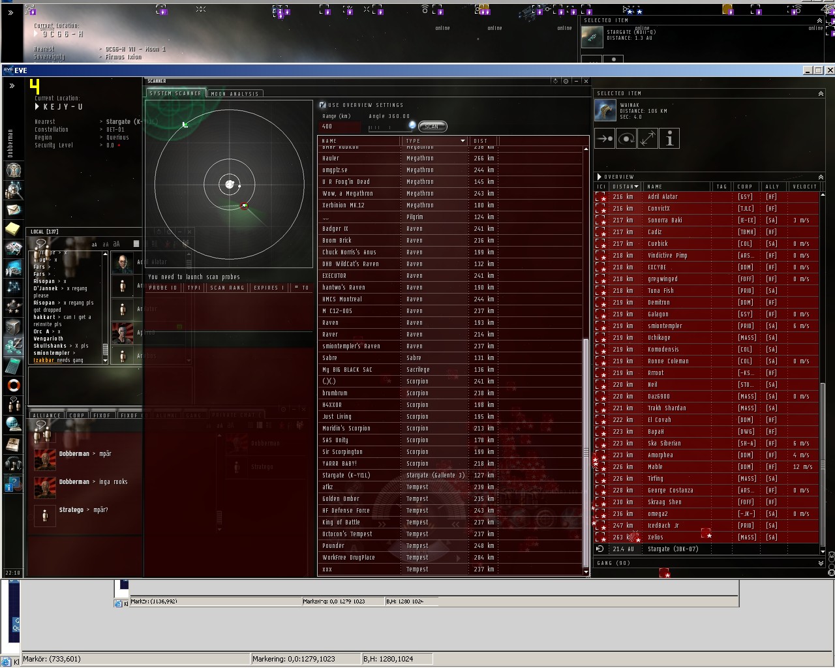835x668 pixels.
Task: Collapse the Selected Item panel with its chevron
Action: [x=821, y=94]
